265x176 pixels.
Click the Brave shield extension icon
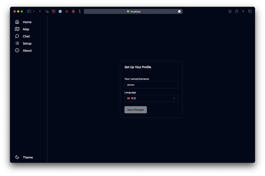click(53, 12)
